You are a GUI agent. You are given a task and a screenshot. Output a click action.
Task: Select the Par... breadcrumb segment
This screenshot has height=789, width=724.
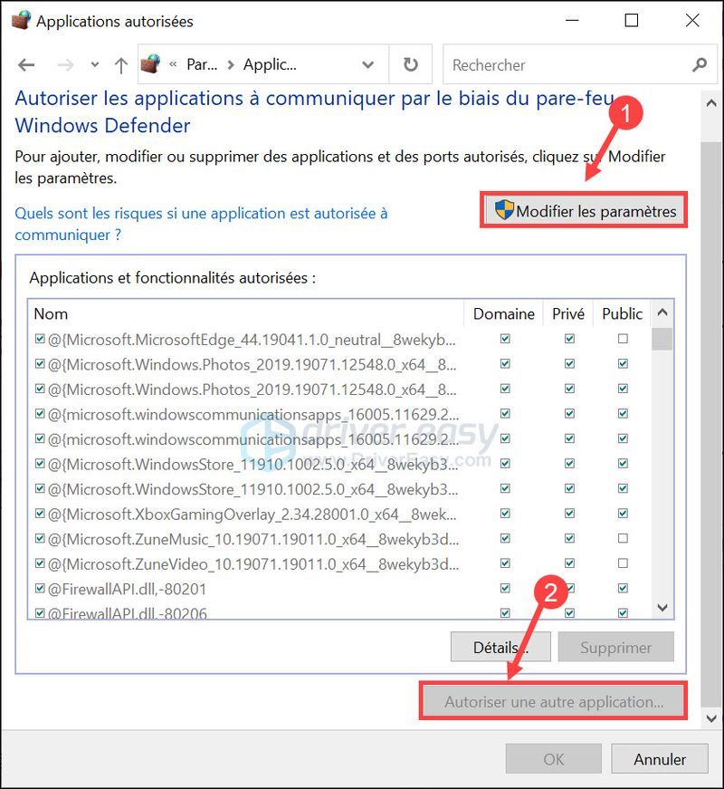(x=202, y=64)
